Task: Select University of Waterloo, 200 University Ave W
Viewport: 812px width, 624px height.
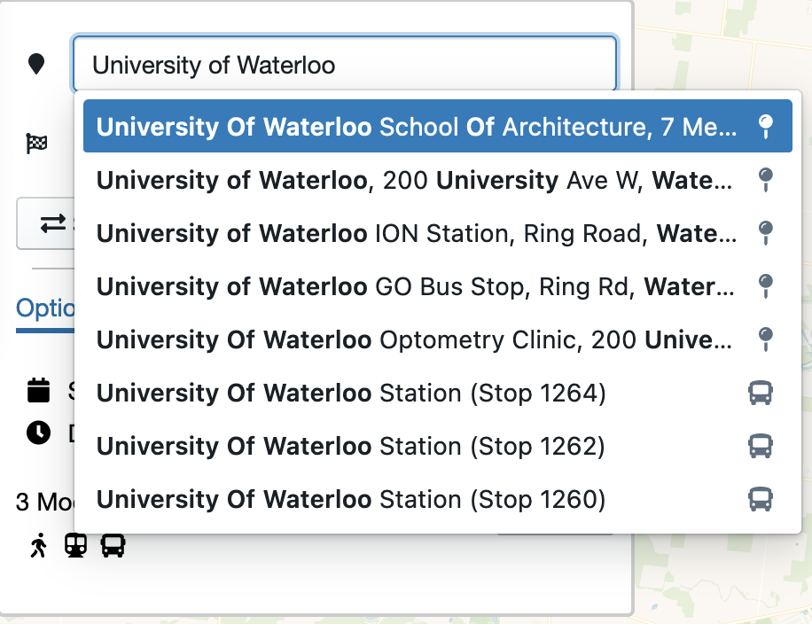Action: click(x=415, y=180)
